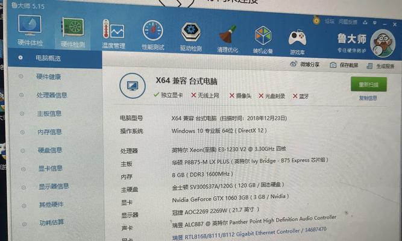Click the 电脑型号 X64 兼容 scan-date value
The image size is (402, 241).
click(x=229, y=118)
